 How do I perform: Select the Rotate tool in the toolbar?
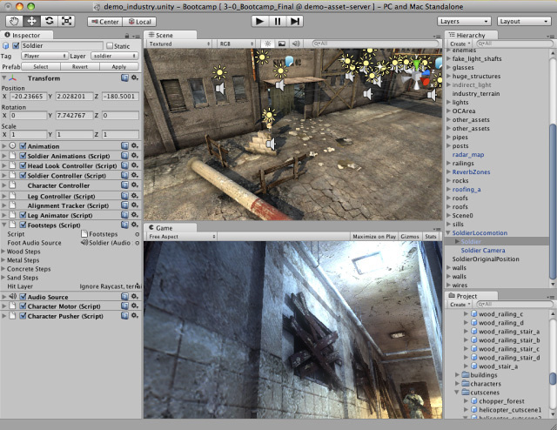coord(48,20)
